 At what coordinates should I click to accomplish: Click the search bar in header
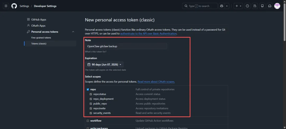point(200,6)
